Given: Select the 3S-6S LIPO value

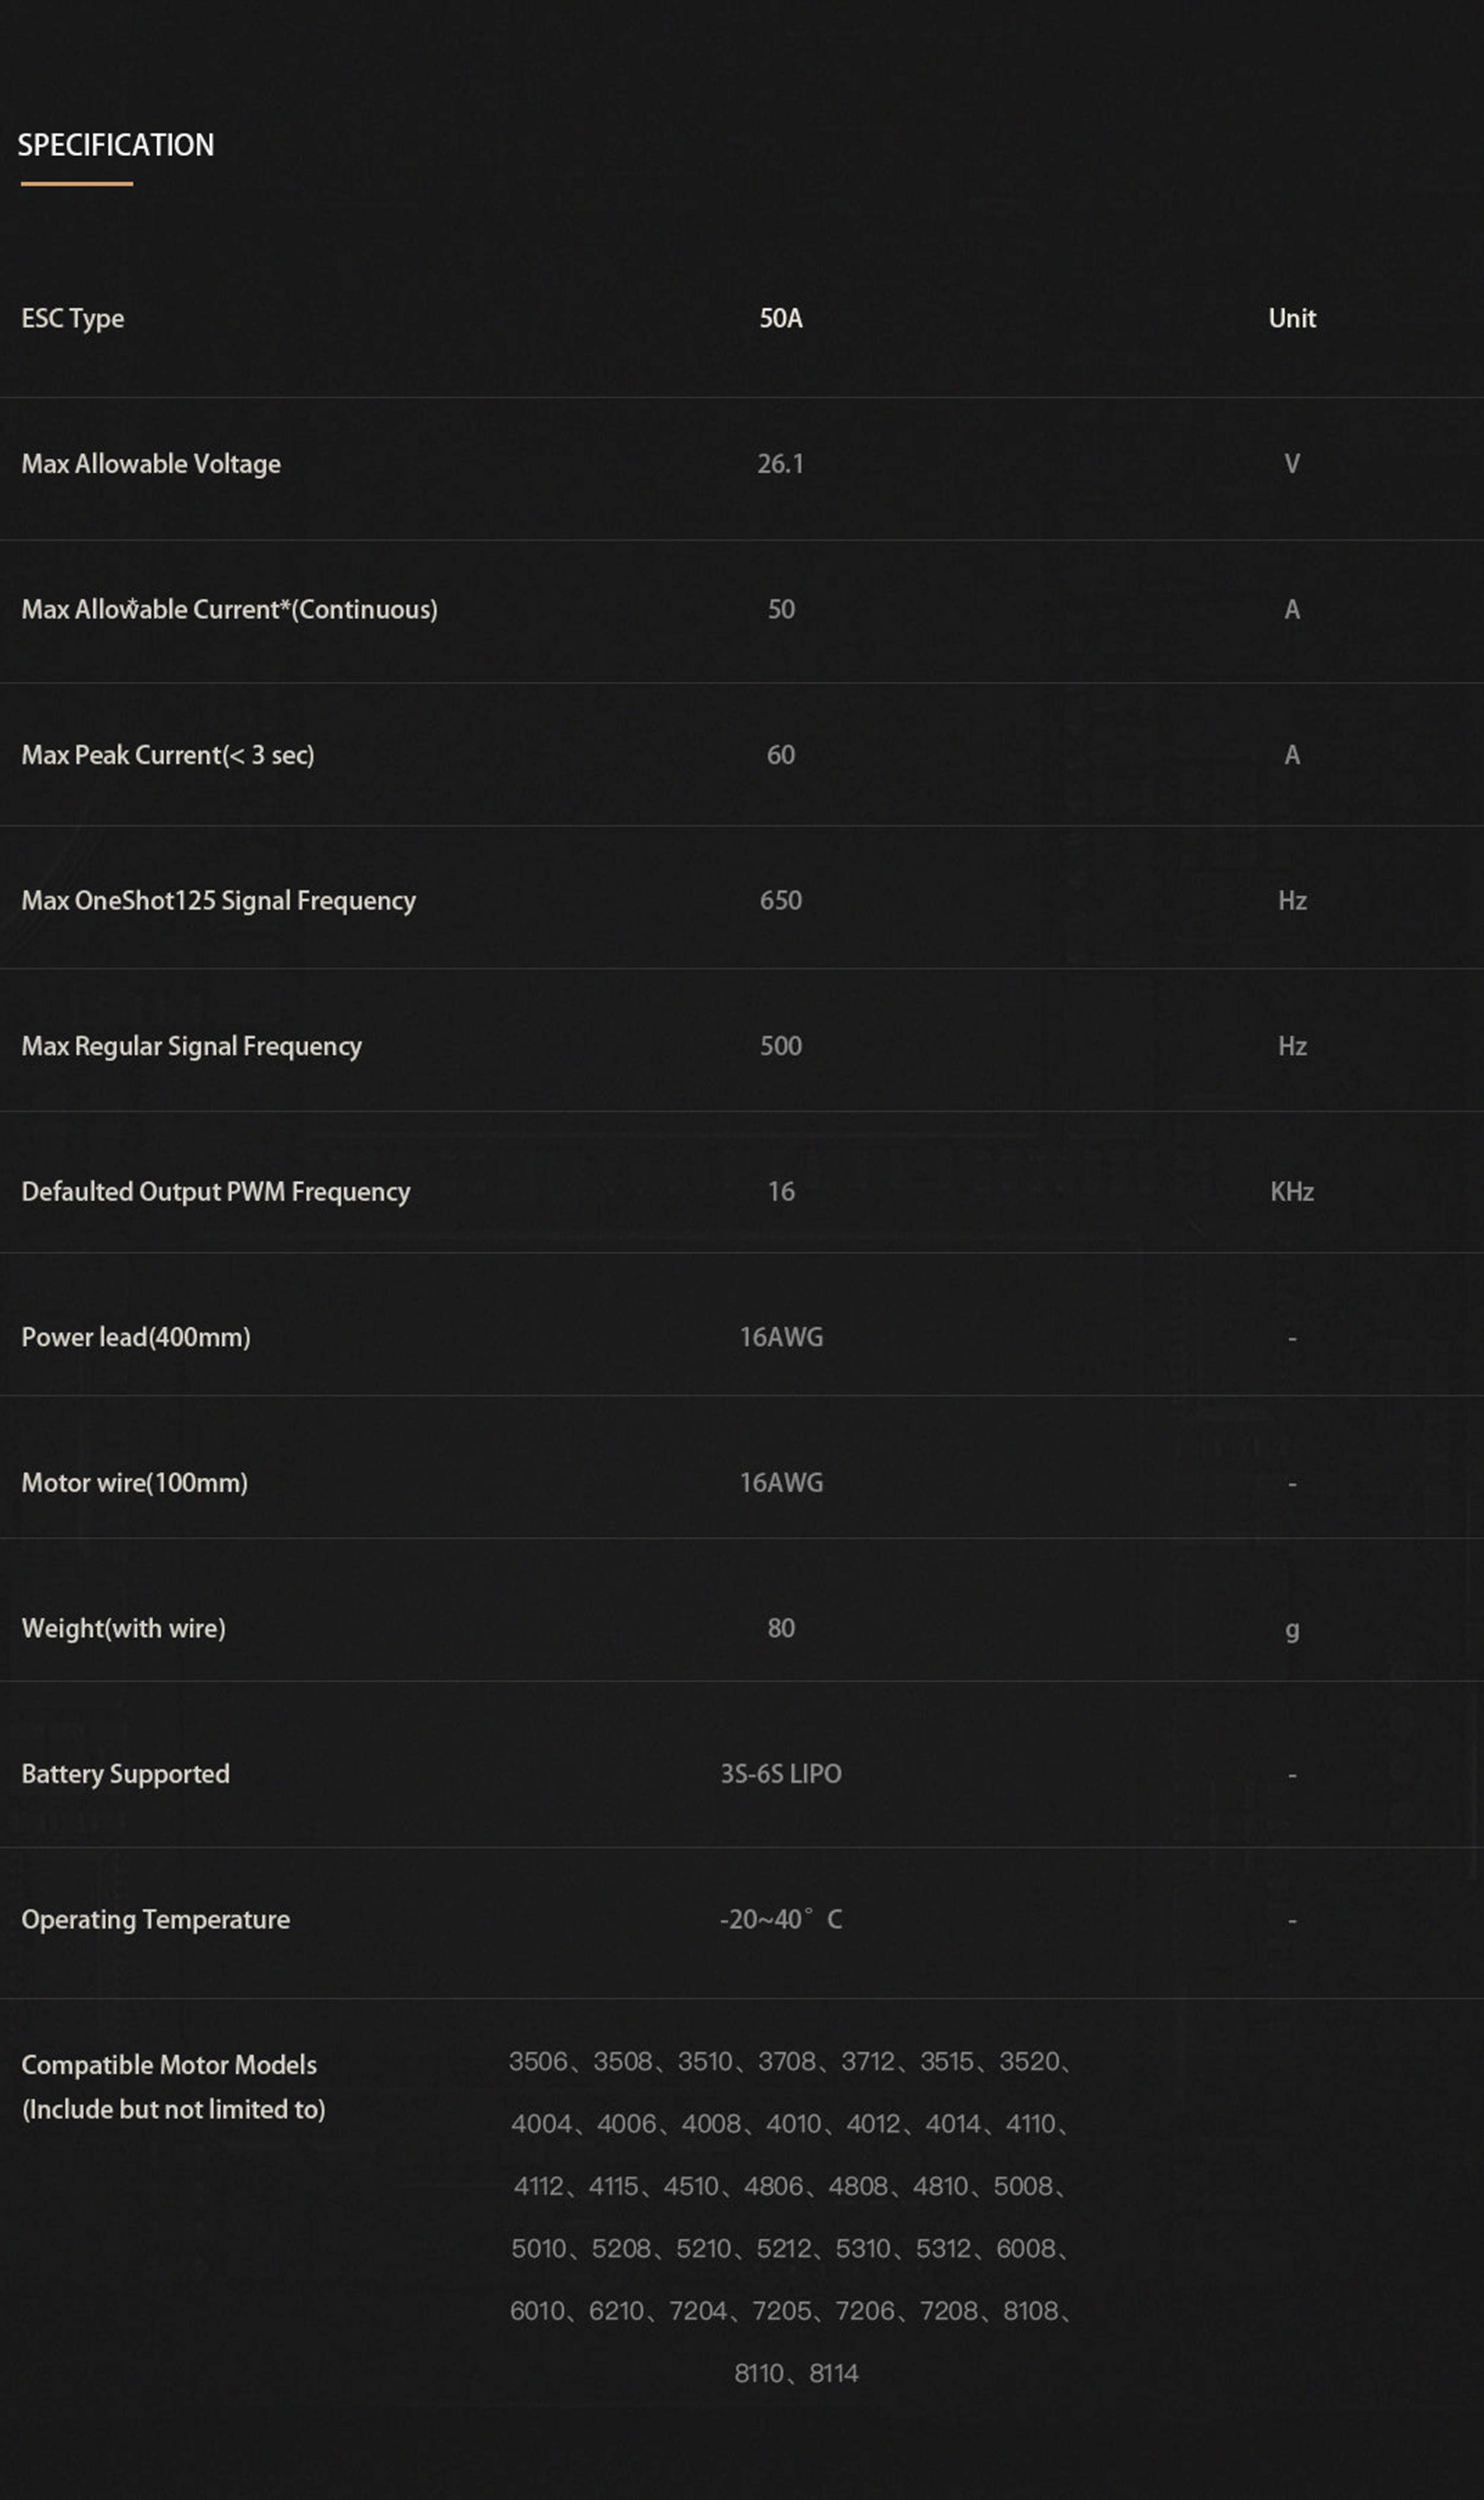Looking at the screenshot, I should pos(780,1774).
